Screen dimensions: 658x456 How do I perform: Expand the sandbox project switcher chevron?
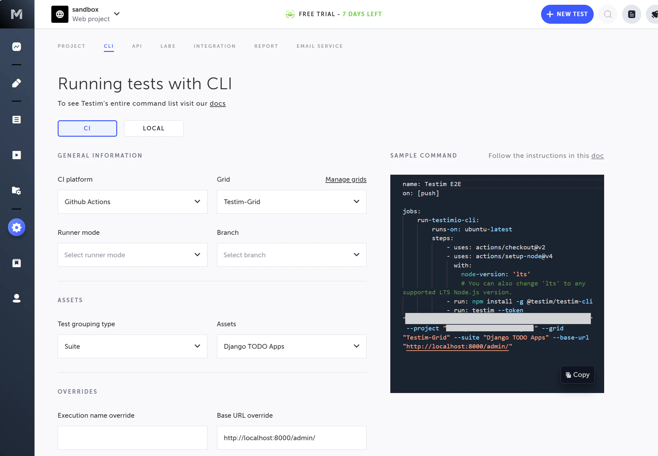pyautogui.click(x=117, y=14)
